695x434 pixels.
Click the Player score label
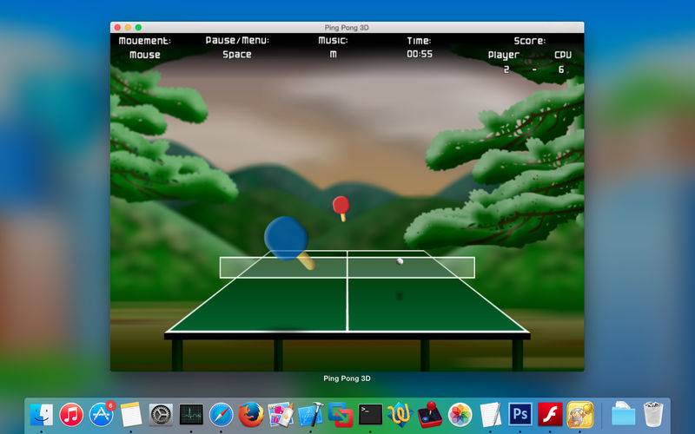504,55
